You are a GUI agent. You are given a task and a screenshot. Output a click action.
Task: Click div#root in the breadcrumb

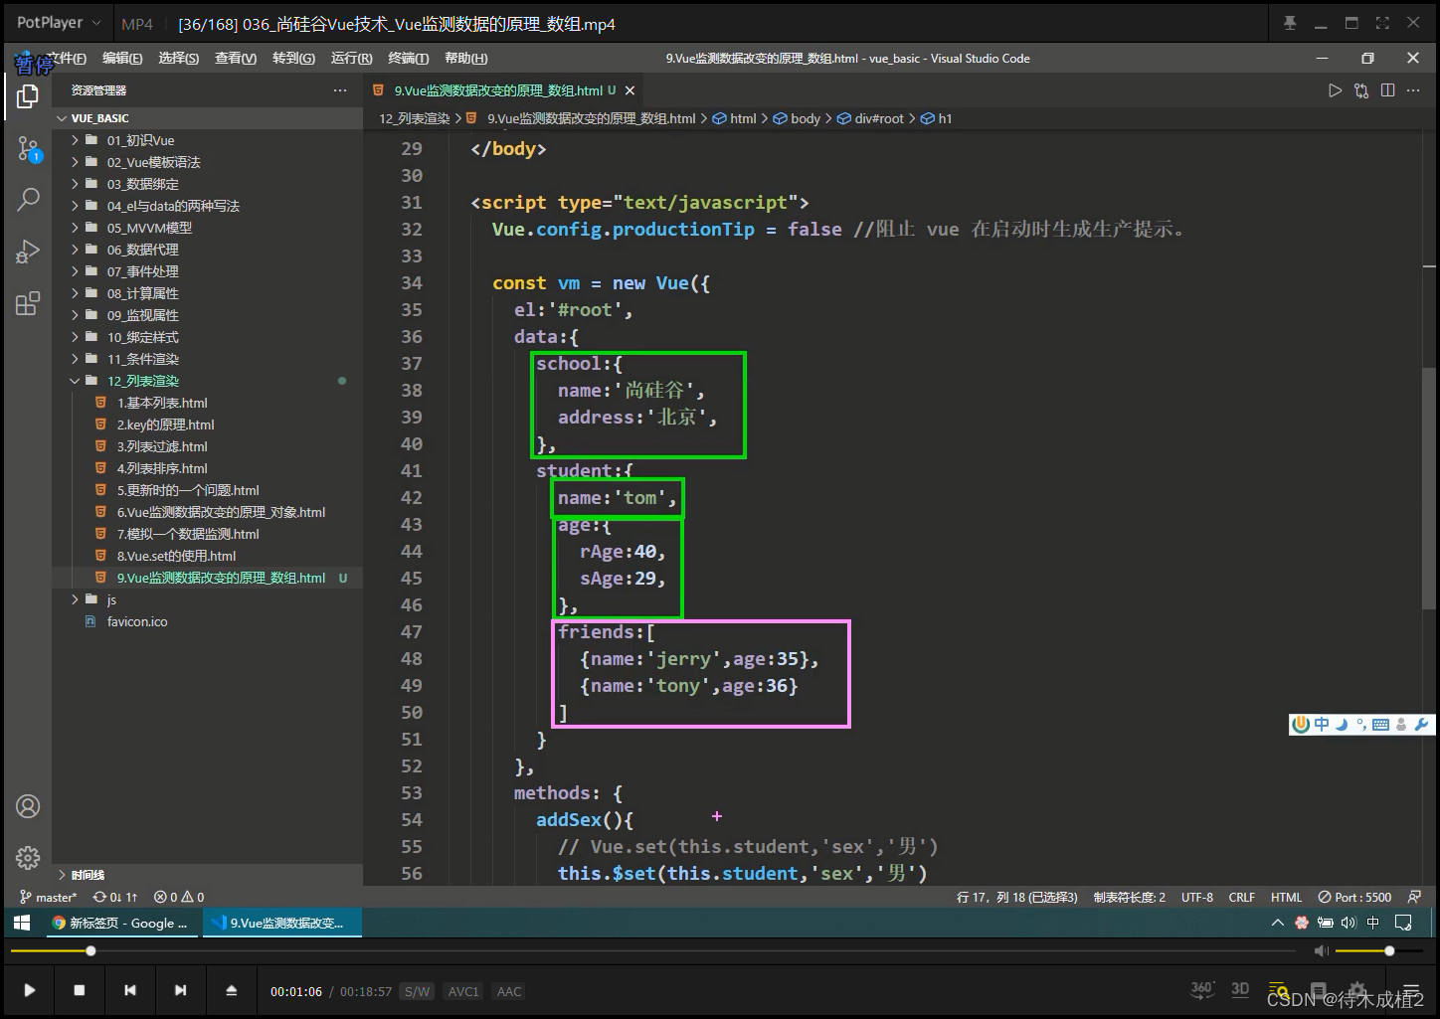[x=870, y=118]
